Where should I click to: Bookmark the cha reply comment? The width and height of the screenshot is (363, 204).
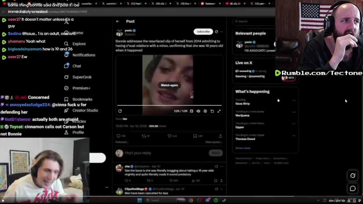pos(216,180)
